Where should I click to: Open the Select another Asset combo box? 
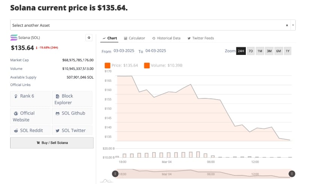point(147,25)
